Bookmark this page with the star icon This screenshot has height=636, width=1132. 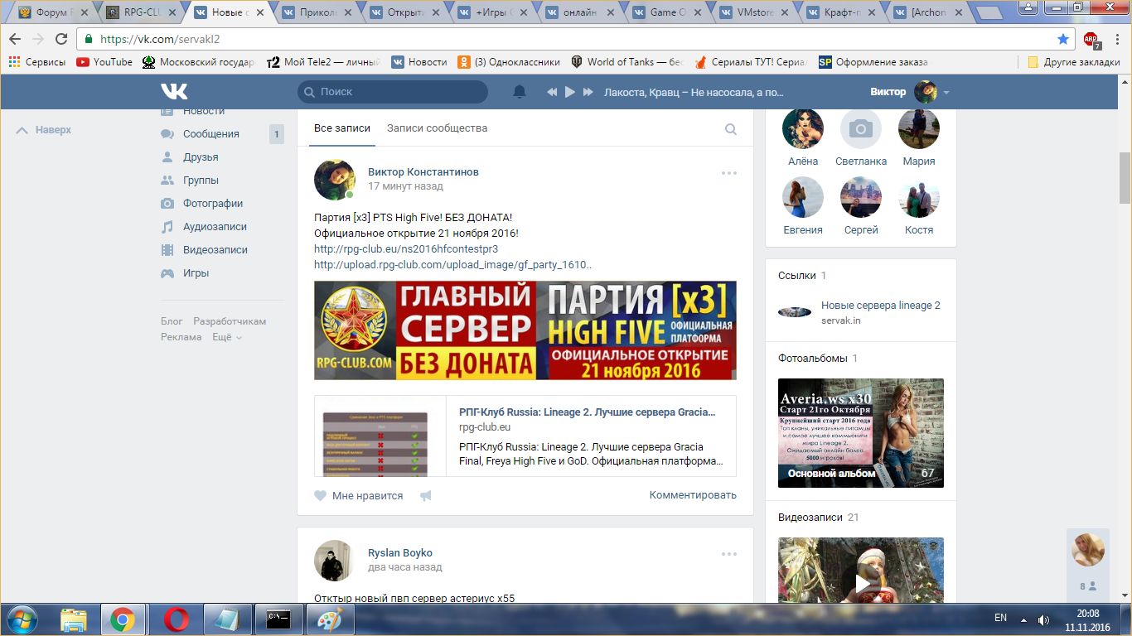(x=1063, y=39)
